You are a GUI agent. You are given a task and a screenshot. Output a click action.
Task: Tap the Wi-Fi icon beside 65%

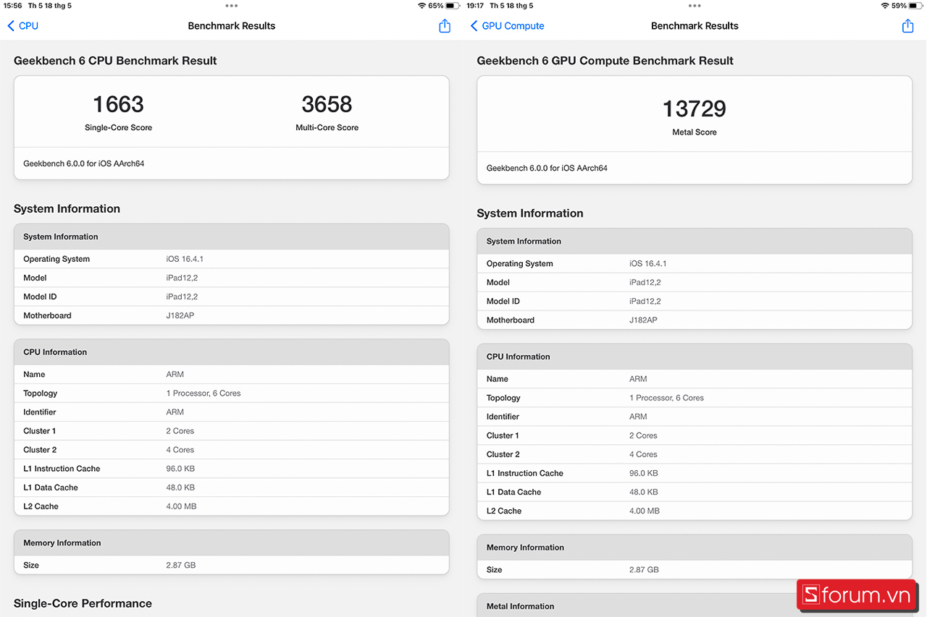(421, 6)
